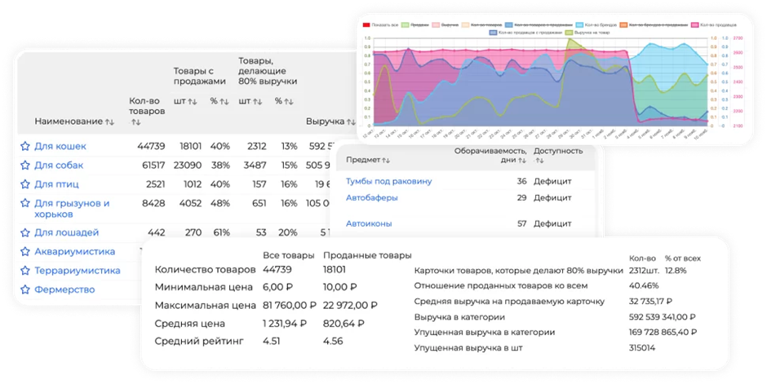Click star beside Для грызунов и хорьков
The width and height of the screenshot is (767, 384).
pyautogui.click(x=25, y=203)
